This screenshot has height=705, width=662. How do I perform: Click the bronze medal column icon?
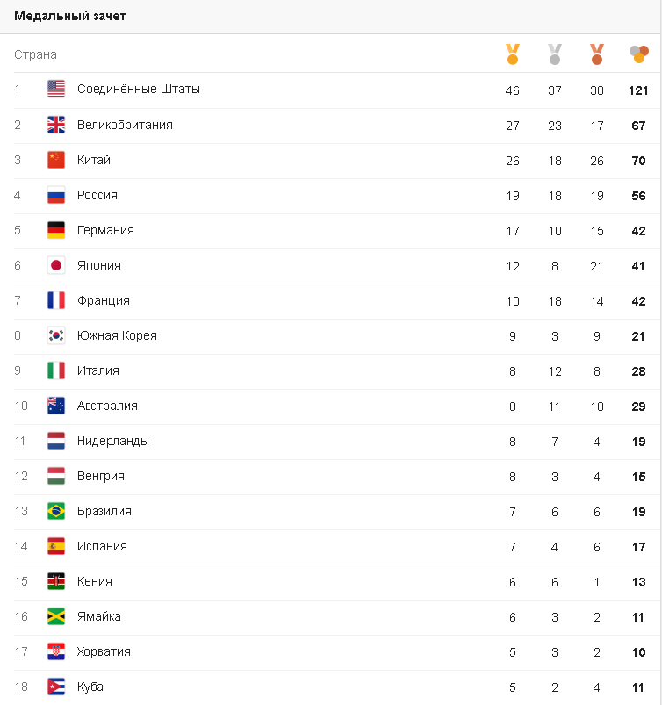click(597, 54)
